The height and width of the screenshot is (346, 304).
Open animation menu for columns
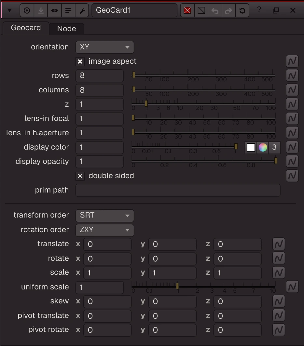[x=292, y=90]
